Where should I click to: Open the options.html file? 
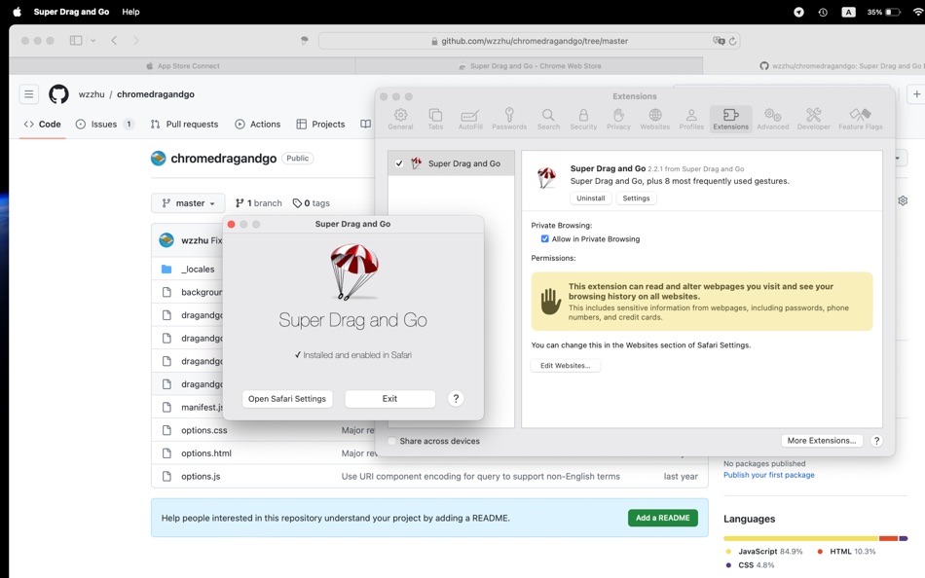[x=206, y=453]
